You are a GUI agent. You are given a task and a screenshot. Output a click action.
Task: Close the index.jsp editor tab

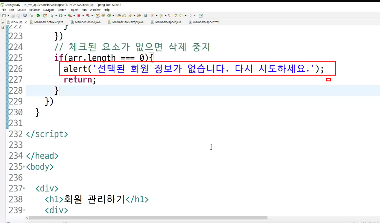26,22
